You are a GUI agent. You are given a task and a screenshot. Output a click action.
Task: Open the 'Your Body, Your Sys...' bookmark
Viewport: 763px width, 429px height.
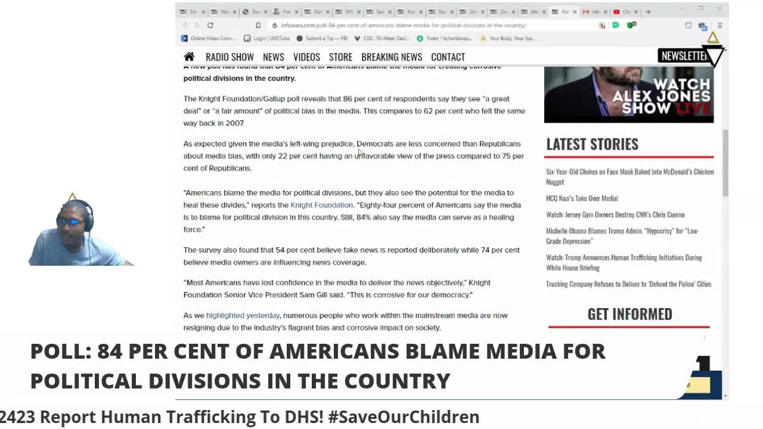[x=508, y=38]
